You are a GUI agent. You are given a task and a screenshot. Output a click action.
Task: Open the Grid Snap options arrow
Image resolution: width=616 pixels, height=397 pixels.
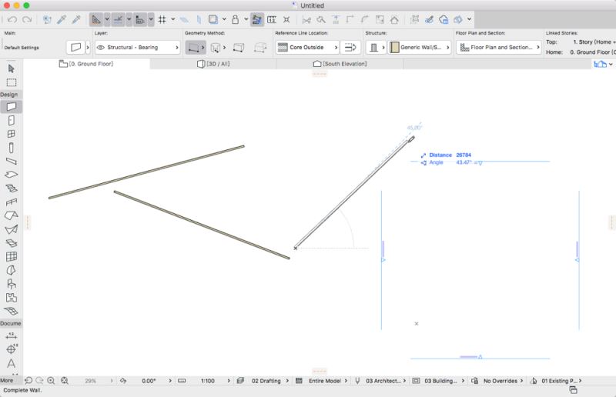[172, 19]
